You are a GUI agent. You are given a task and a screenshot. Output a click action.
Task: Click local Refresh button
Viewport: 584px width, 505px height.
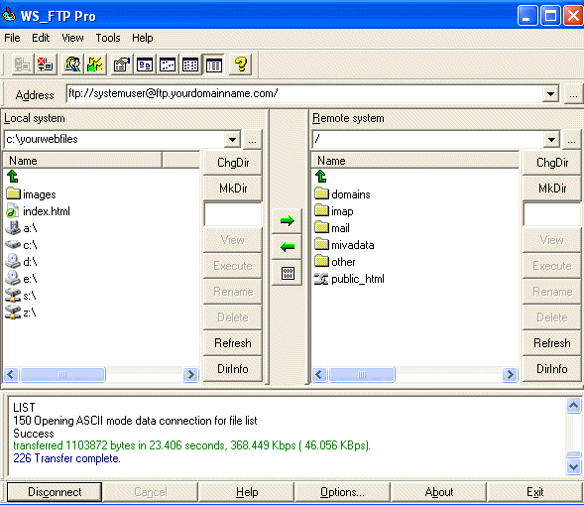(233, 343)
